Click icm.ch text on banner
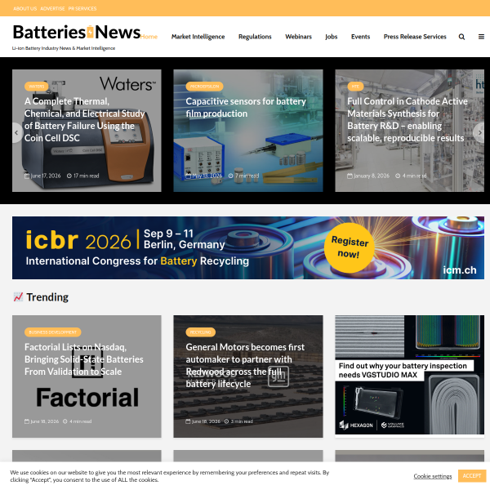The width and height of the screenshot is (490, 490). (x=460, y=270)
